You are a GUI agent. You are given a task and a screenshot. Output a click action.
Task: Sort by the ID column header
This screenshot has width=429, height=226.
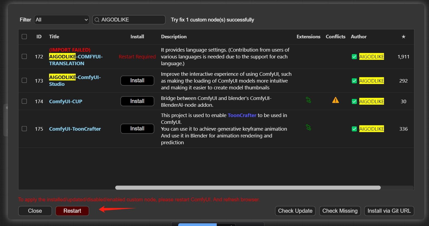click(39, 37)
